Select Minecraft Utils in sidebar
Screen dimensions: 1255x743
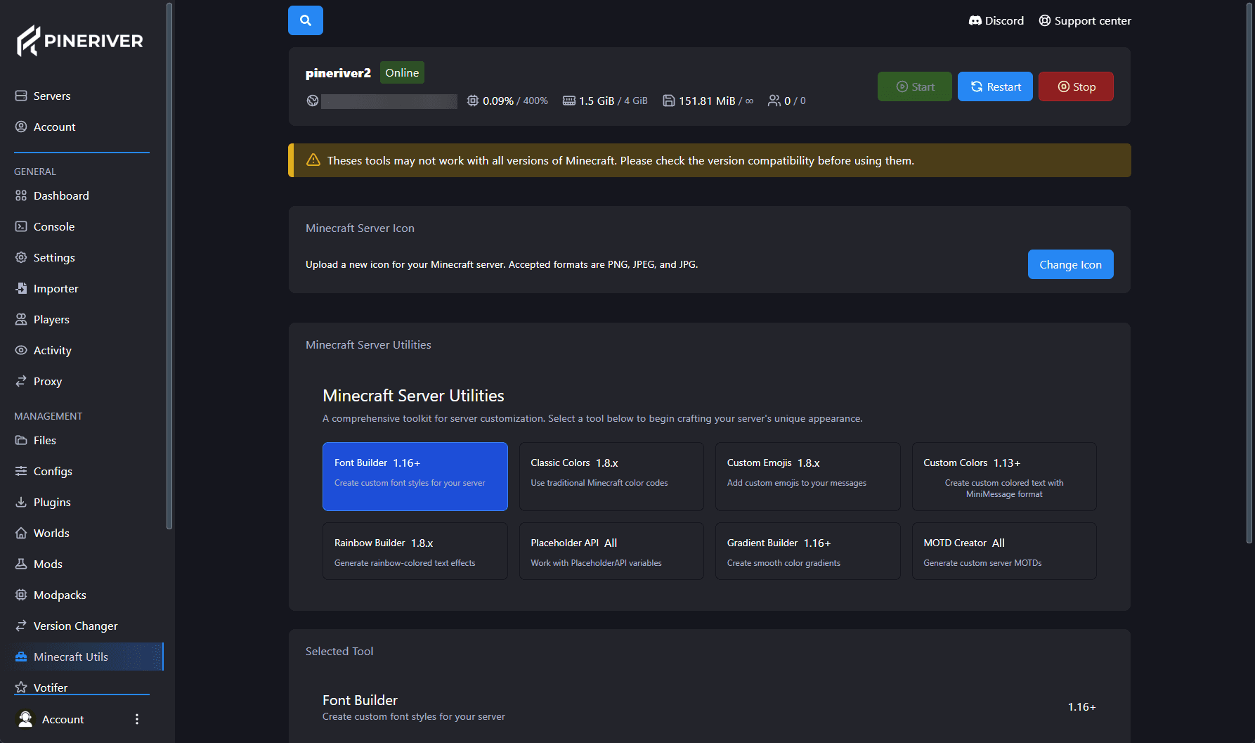(x=89, y=657)
